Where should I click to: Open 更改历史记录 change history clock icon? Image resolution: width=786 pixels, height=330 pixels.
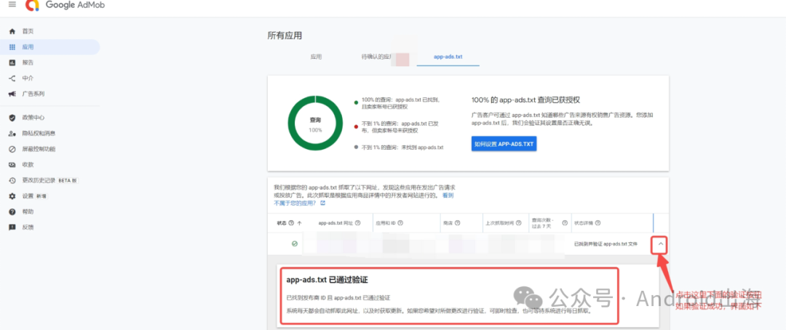click(x=12, y=180)
